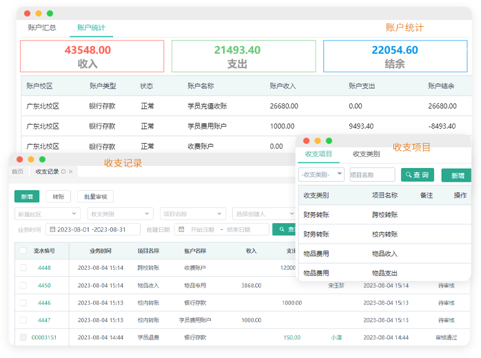The width and height of the screenshot is (481, 358).
Task: Click the 学员充值收账 account name cell
Action: (207, 106)
